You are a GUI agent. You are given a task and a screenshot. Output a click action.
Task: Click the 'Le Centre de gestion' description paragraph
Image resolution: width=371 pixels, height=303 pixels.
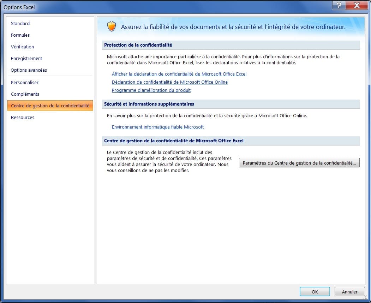click(x=169, y=161)
